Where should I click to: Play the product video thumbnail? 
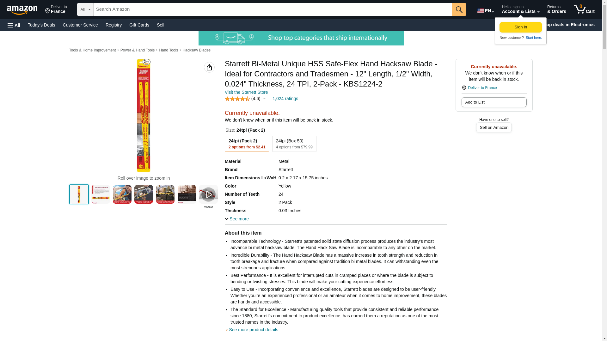pos(208,194)
